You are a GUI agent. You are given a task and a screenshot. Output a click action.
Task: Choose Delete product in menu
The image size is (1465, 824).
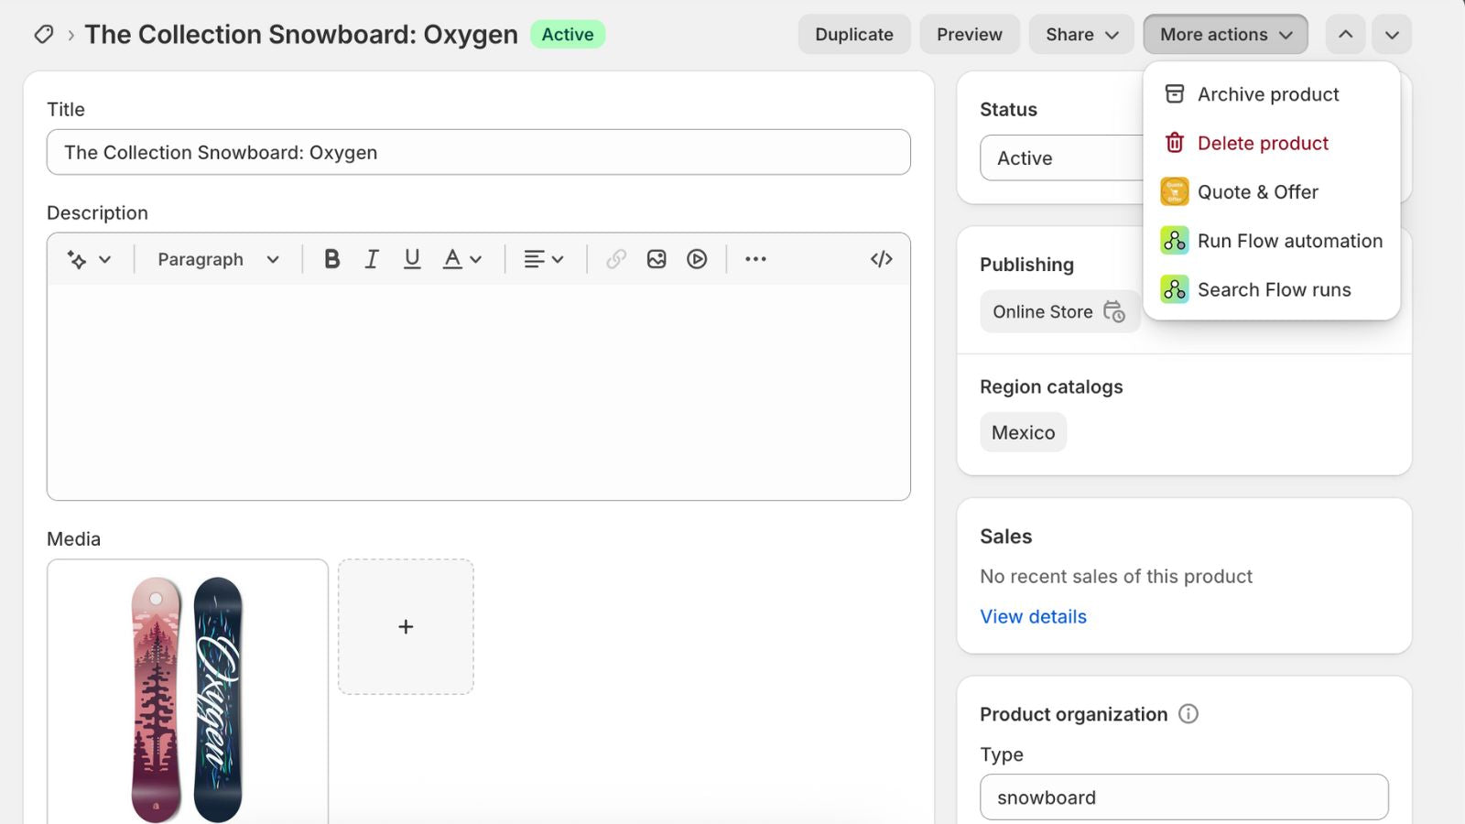point(1262,143)
